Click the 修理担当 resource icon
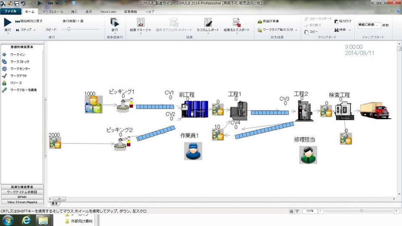Image resolution: width=402 pixels, height=226 pixels. pos(308,154)
